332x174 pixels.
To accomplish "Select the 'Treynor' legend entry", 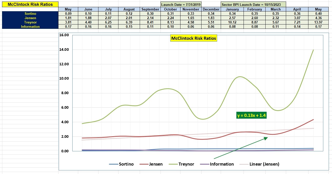I will (x=182, y=164).
